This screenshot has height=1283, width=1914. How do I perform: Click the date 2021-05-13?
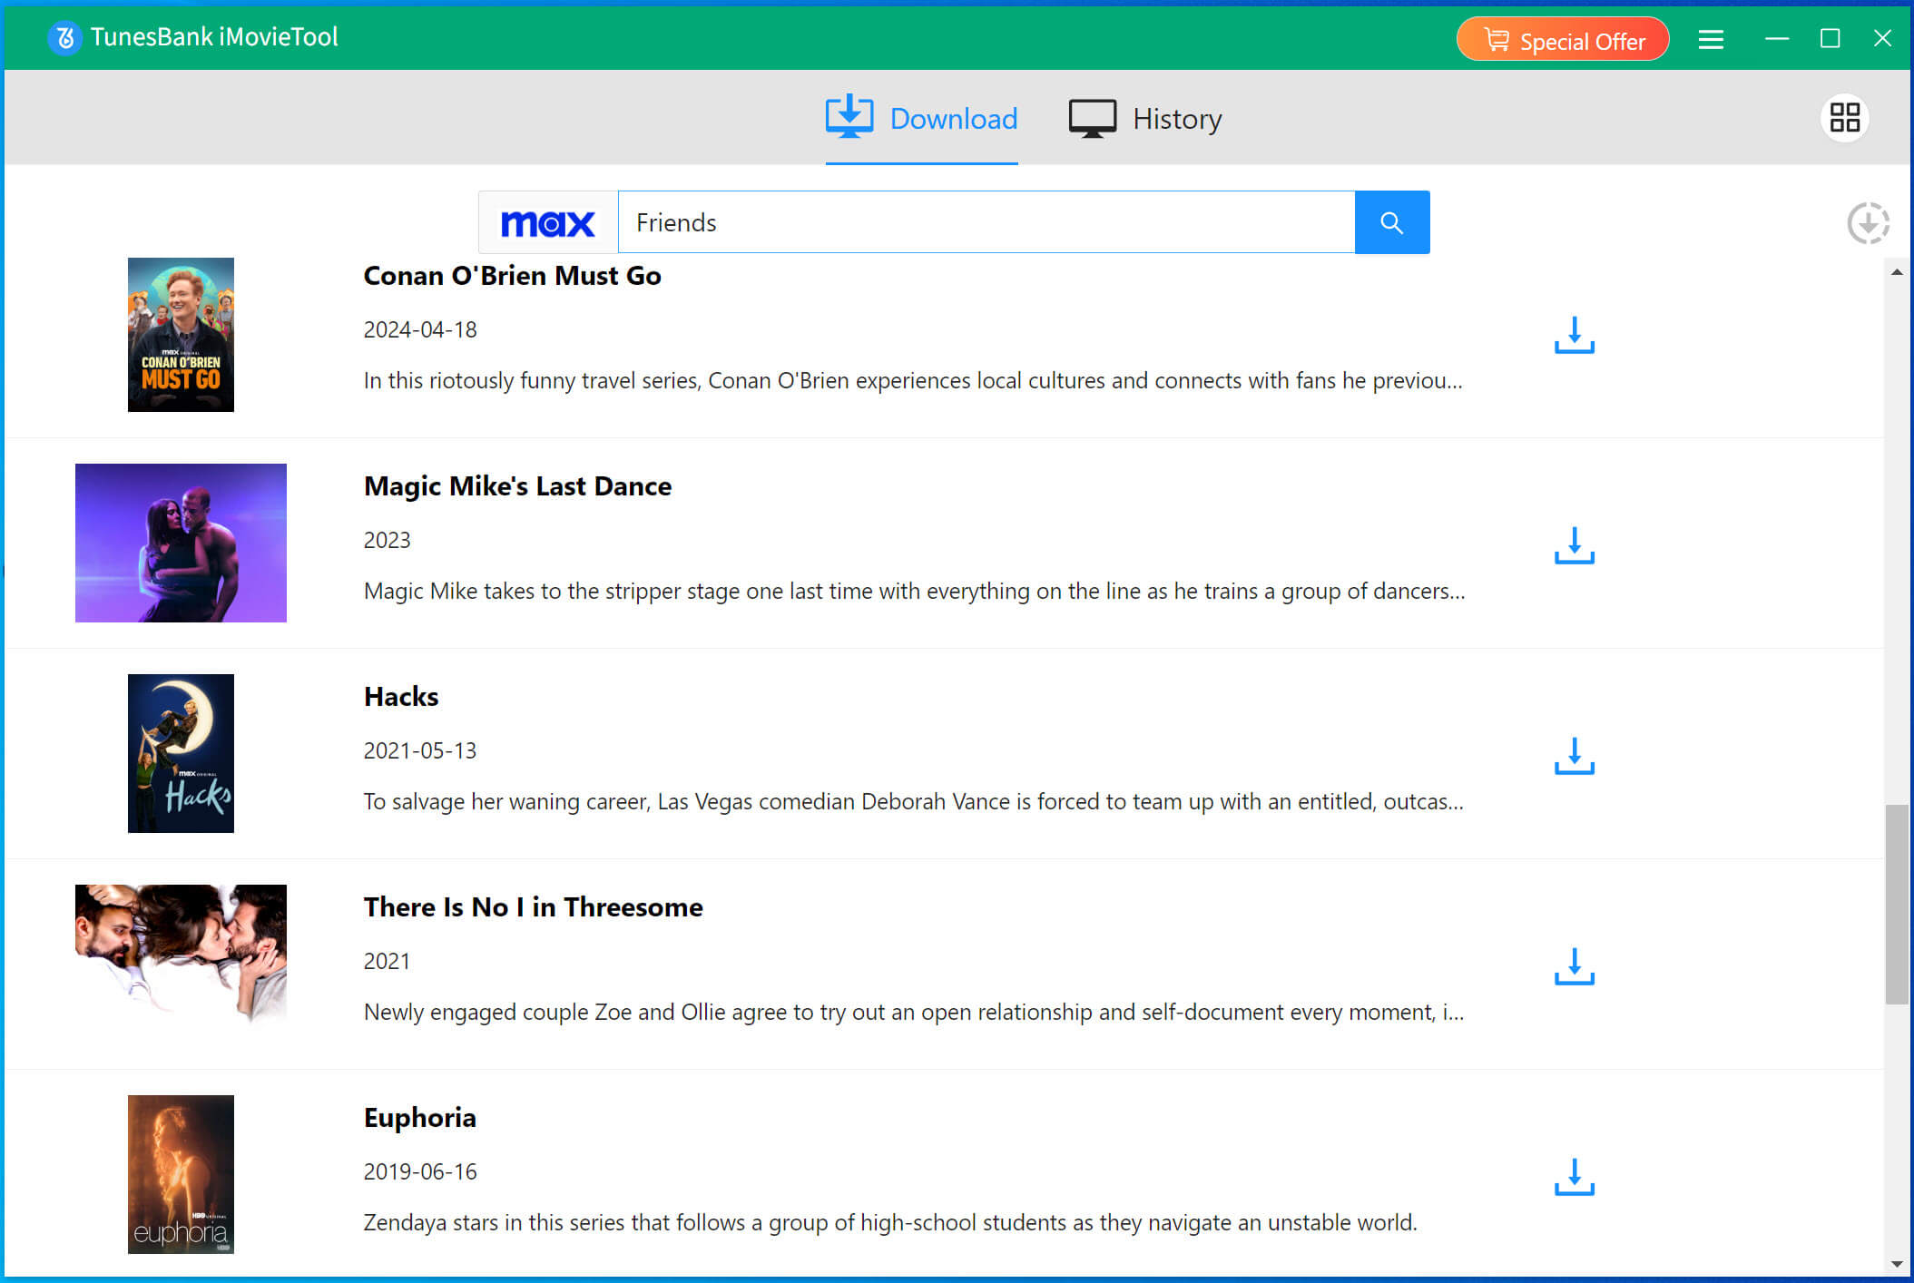pos(420,750)
